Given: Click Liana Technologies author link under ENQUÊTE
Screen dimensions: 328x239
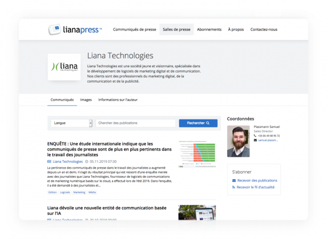Looking at the screenshot, I should [68, 162].
